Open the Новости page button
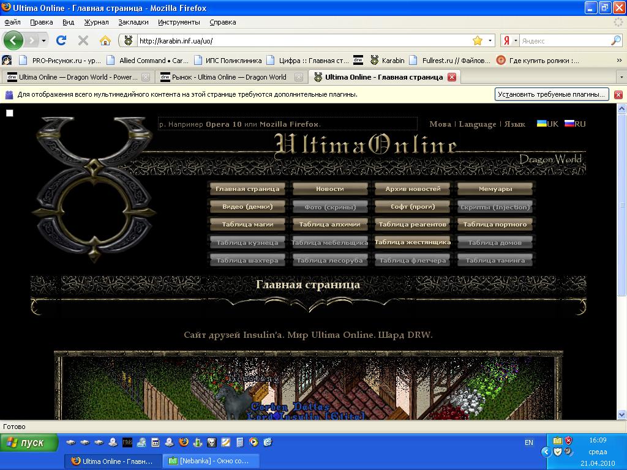Image resolution: width=627 pixels, height=470 pixels. pos(330,188)
